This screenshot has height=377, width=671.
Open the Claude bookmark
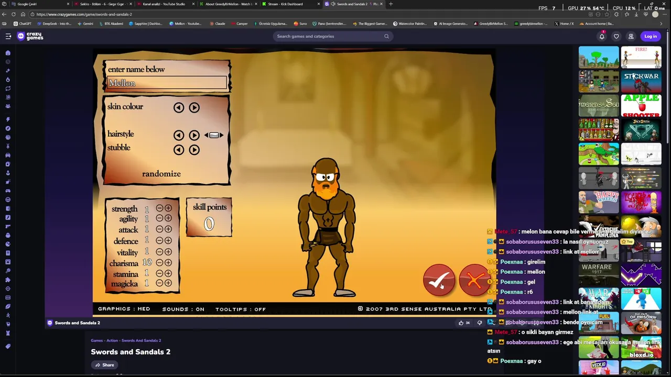pyautogui.click(x=218, y=24)
